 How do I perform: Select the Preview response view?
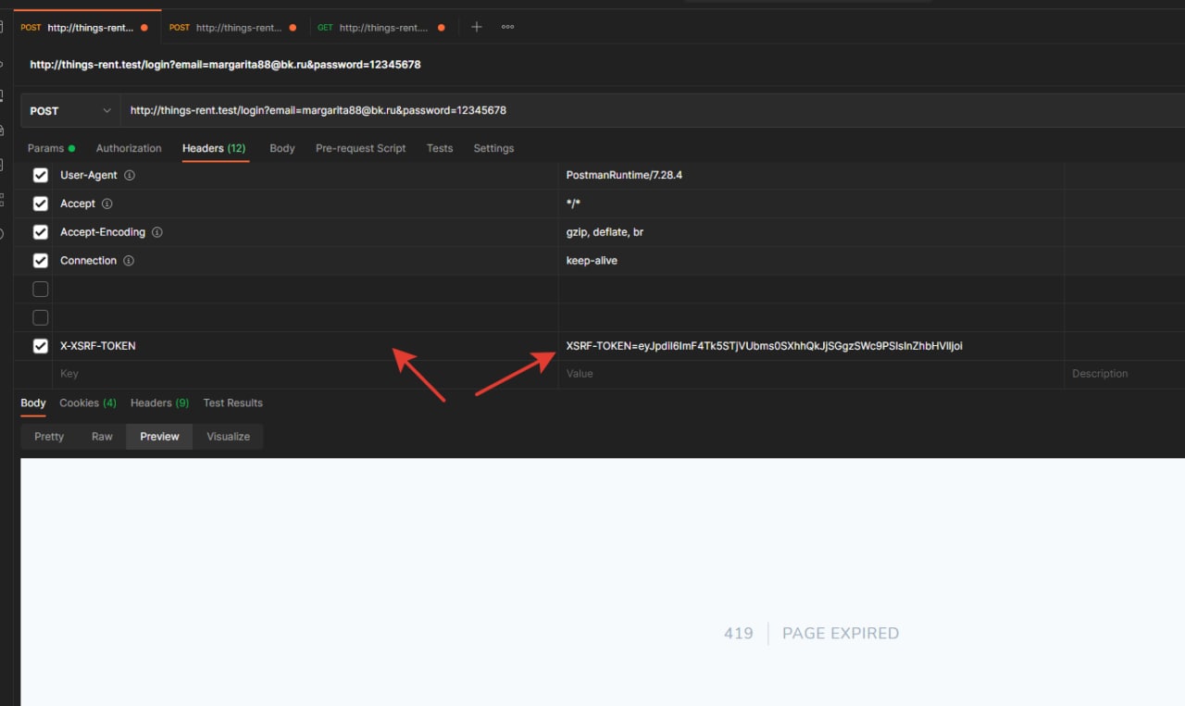click(159, 437)
